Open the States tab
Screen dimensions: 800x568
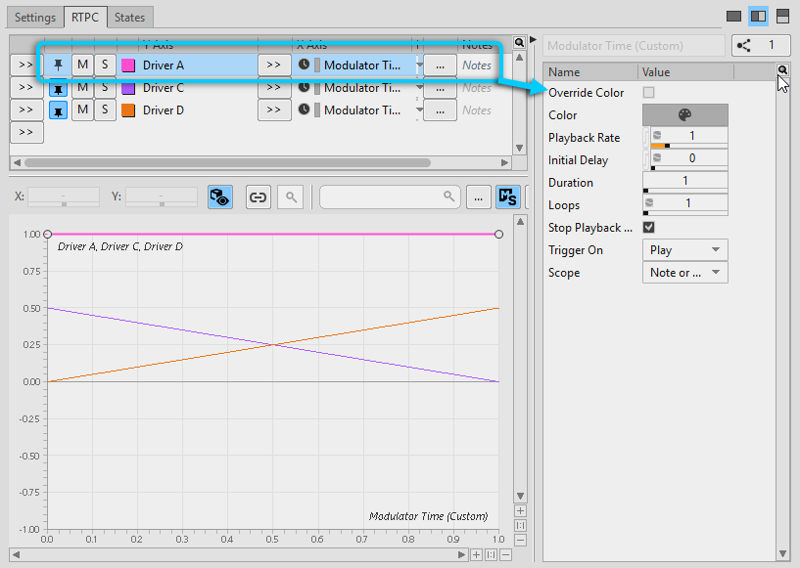[129, 18]
